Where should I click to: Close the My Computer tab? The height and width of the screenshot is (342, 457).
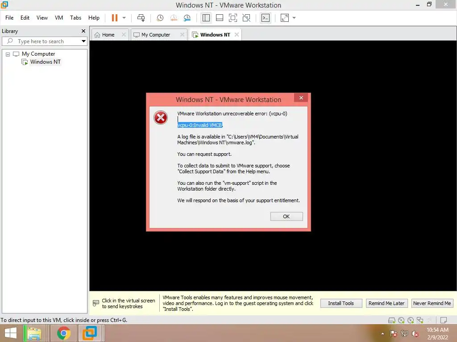click(x=182, y=35)
